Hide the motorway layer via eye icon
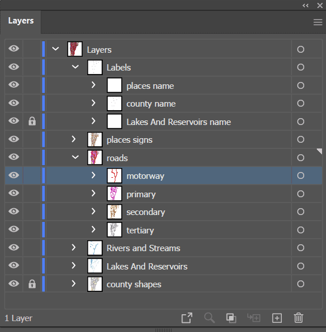 [x=14, y=175]
